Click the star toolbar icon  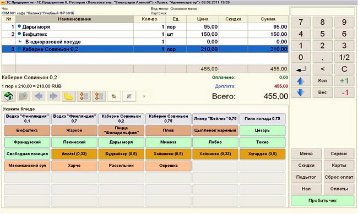coord(114,96)
